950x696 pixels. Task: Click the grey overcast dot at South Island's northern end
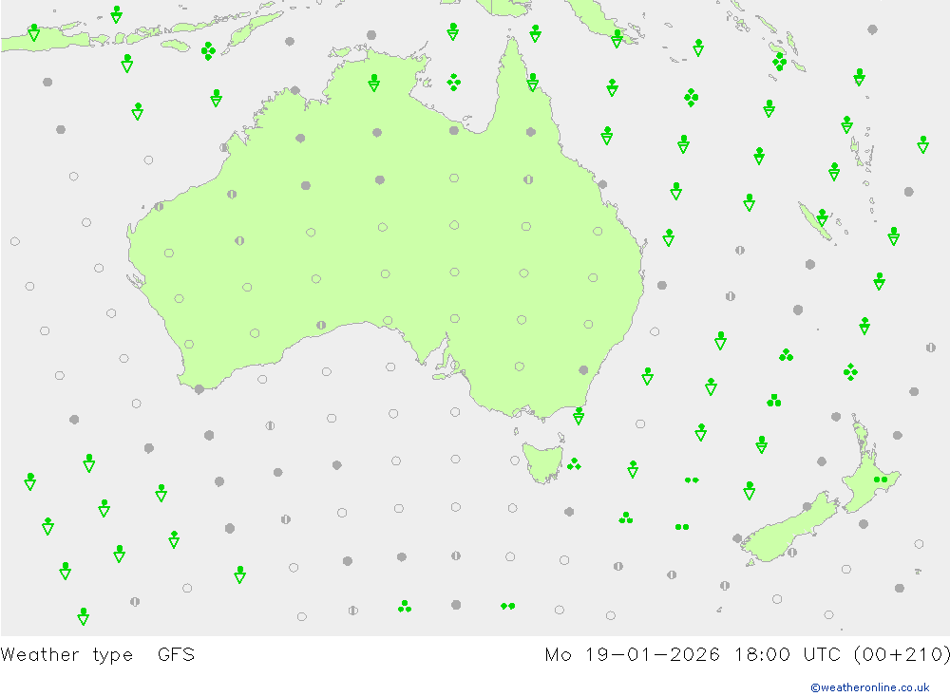[807, 506]
